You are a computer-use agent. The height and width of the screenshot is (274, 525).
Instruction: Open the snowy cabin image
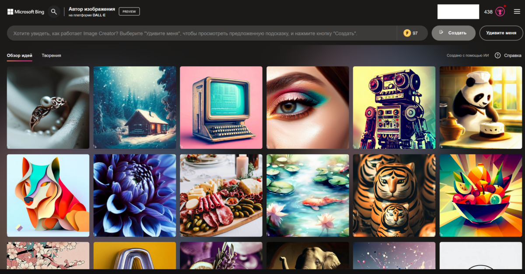[x=135, y=108]
